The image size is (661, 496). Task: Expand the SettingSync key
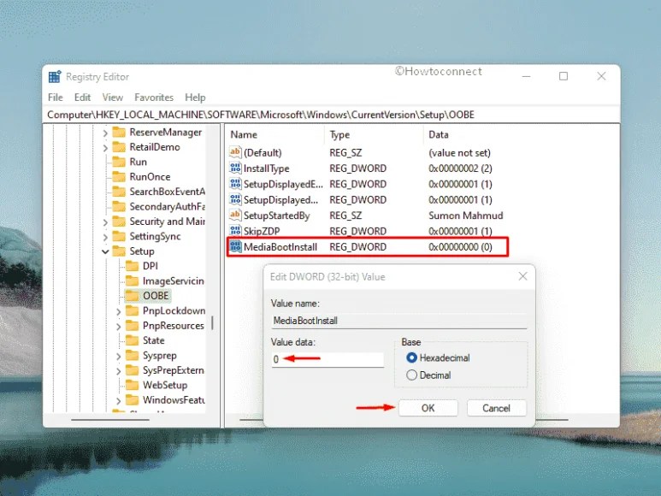tap(105, 237)
